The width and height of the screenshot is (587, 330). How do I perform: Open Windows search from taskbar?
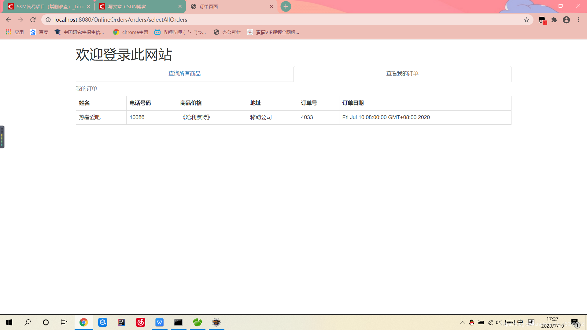point(28,322)
